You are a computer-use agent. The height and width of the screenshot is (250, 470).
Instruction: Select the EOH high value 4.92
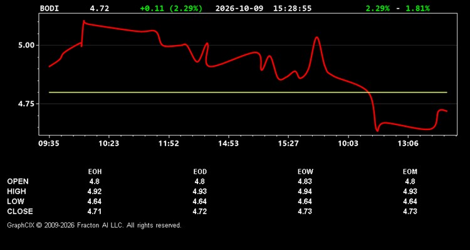[95, 191]
